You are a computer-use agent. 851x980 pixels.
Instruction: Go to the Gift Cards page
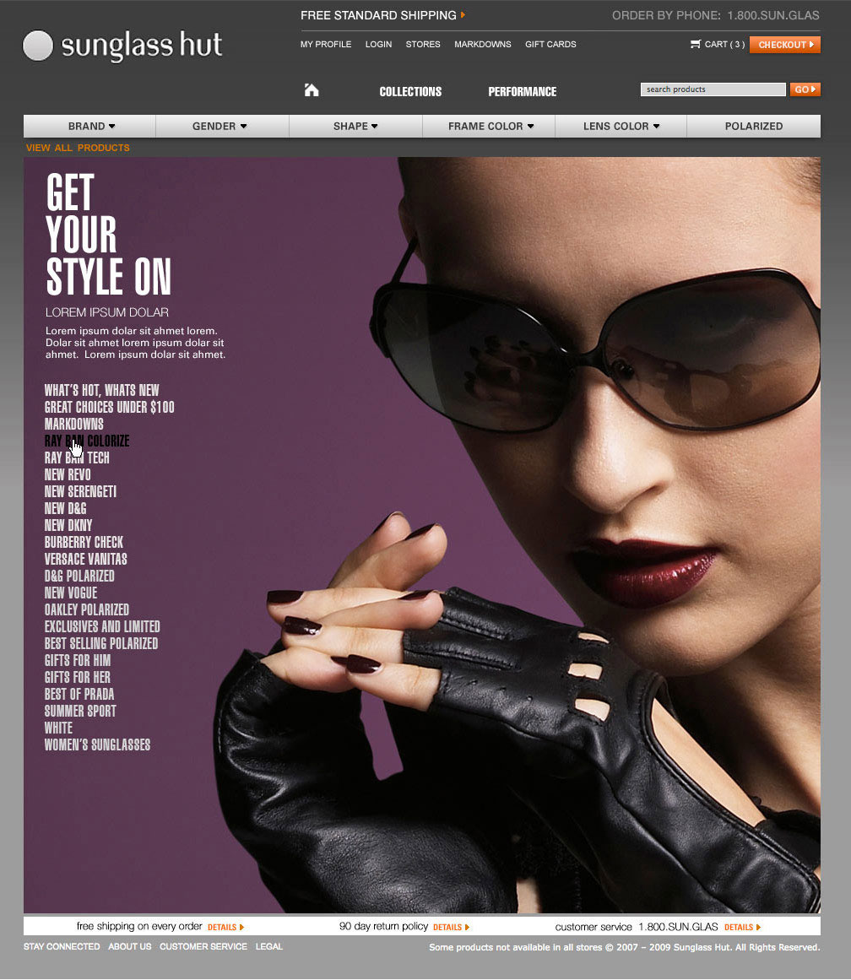click(x=550, y=44)
